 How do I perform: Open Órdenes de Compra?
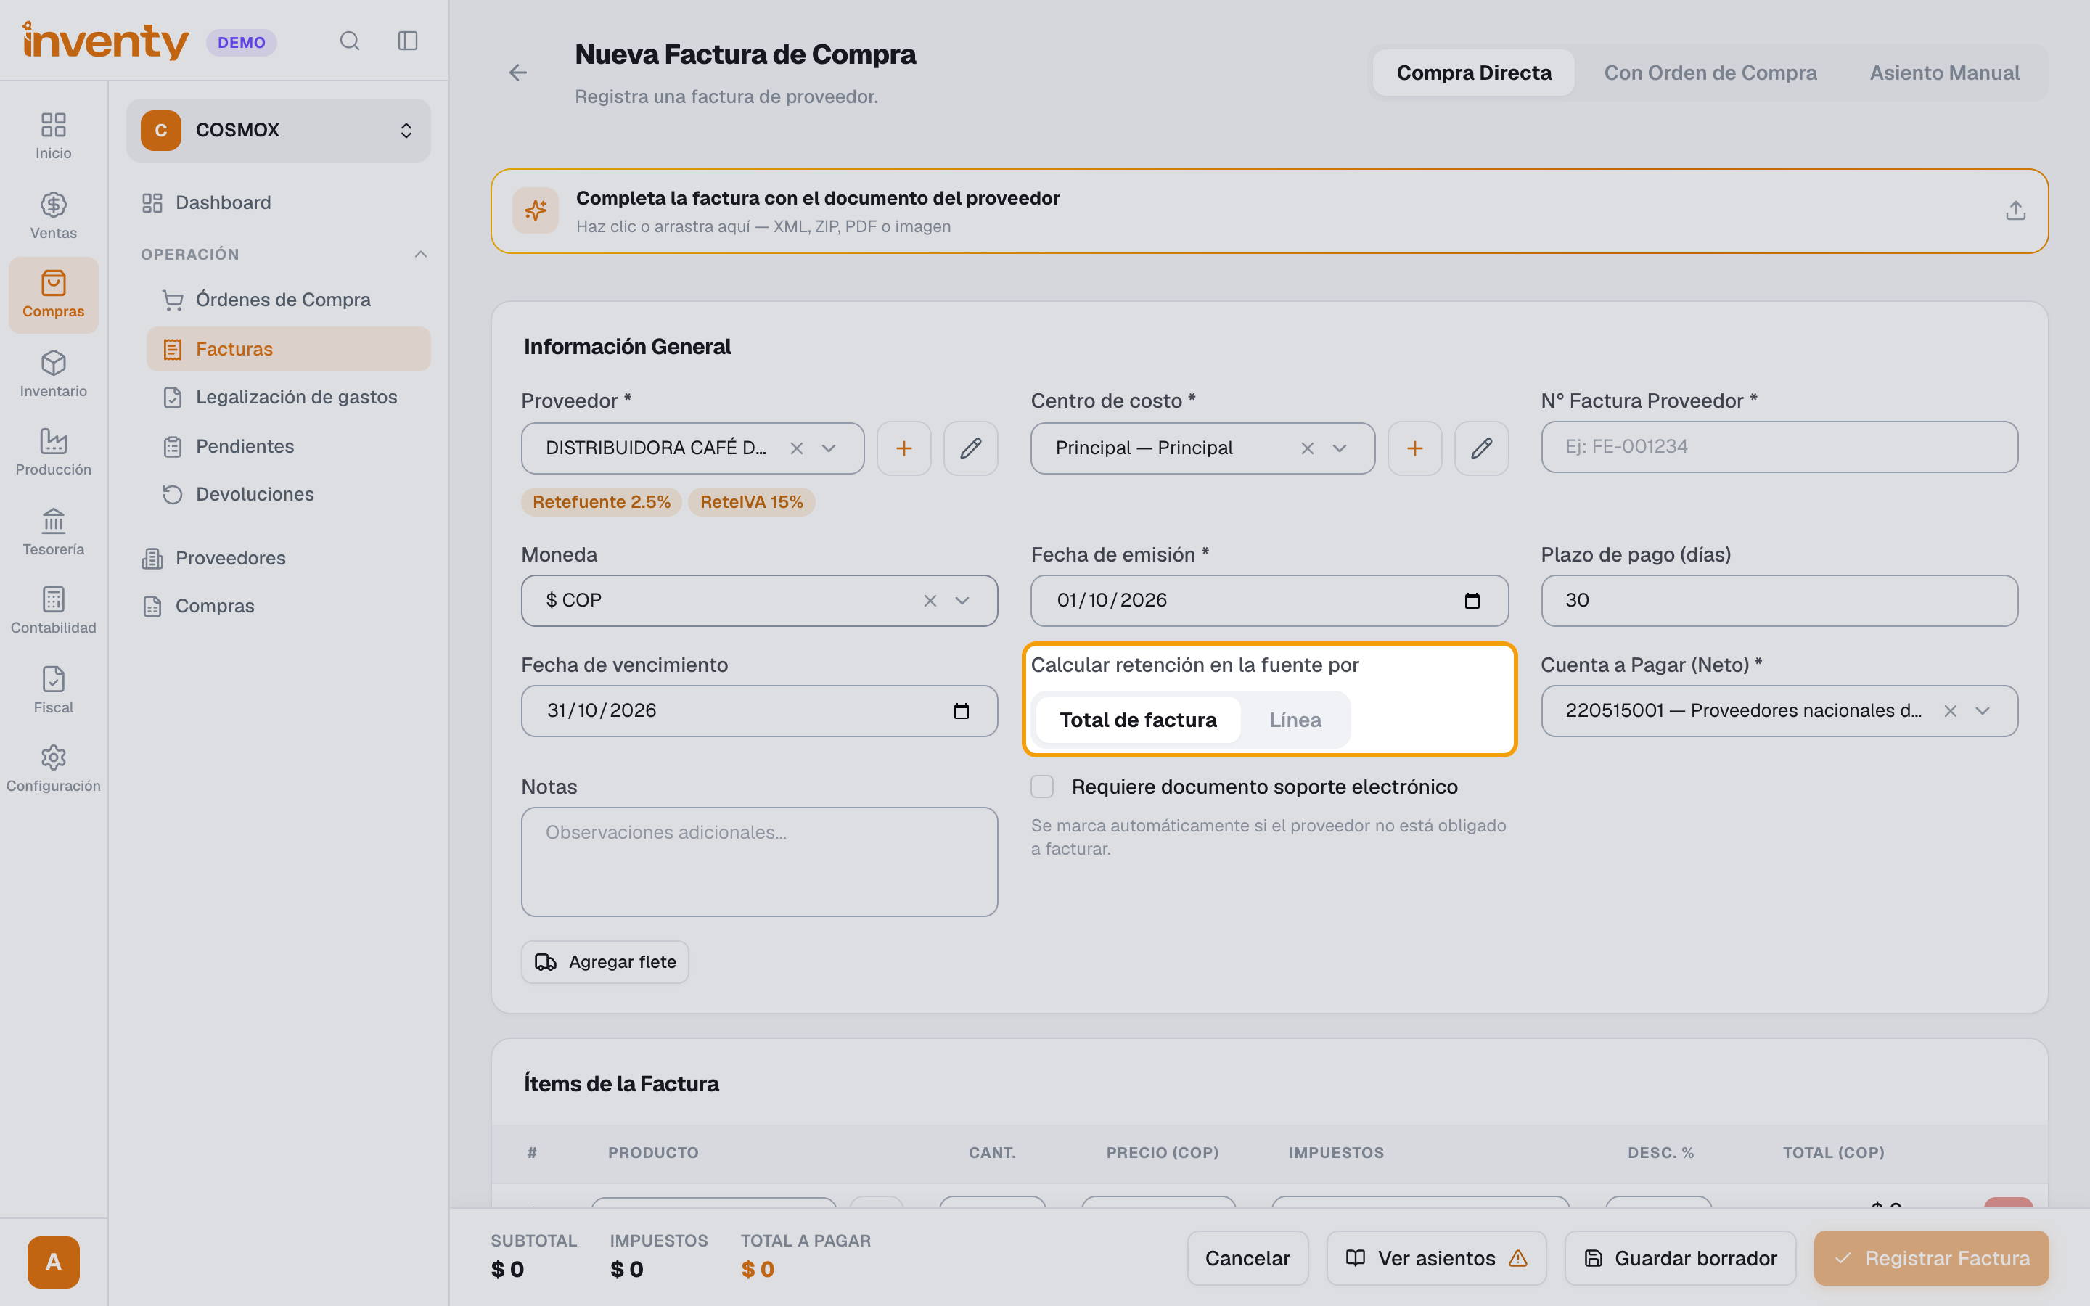[x=288, y=300]
